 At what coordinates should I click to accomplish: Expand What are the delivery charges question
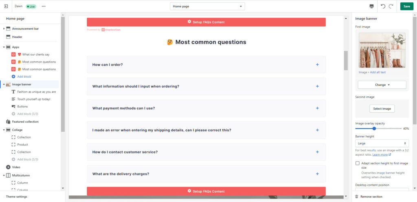[206, 174]
